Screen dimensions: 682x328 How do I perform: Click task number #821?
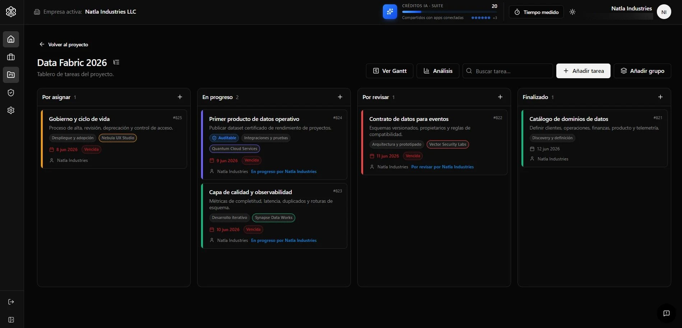[658, 118]
